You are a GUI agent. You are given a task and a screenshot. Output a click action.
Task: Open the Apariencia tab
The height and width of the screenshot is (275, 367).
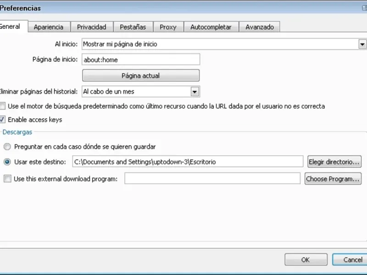tap(49, 27)
